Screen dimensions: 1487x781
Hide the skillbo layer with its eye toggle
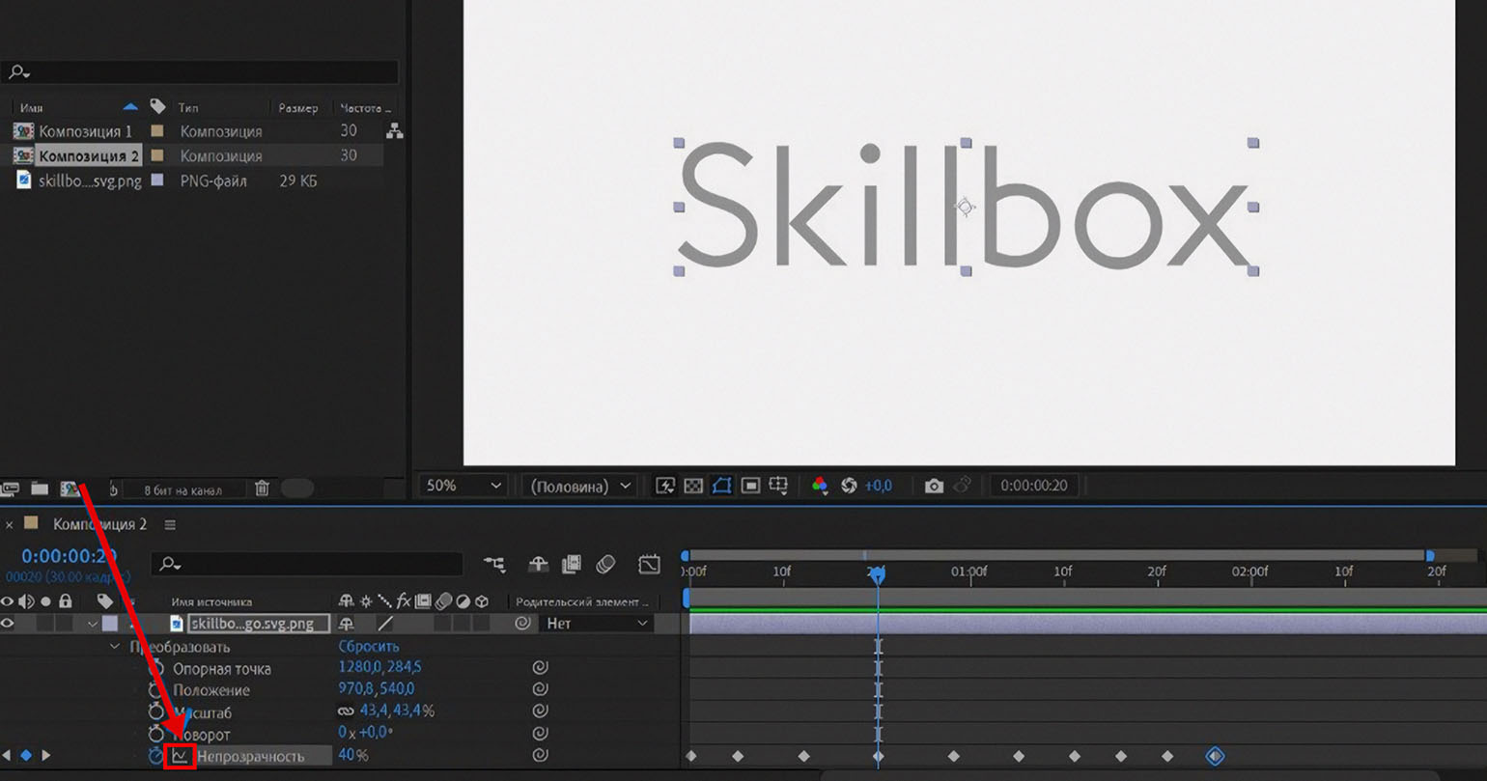[x=8, y=624]
